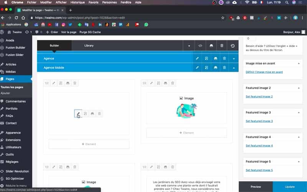Click Purge SG Cache in admin bar
The image size is (307, 192).
click(90, 32)
